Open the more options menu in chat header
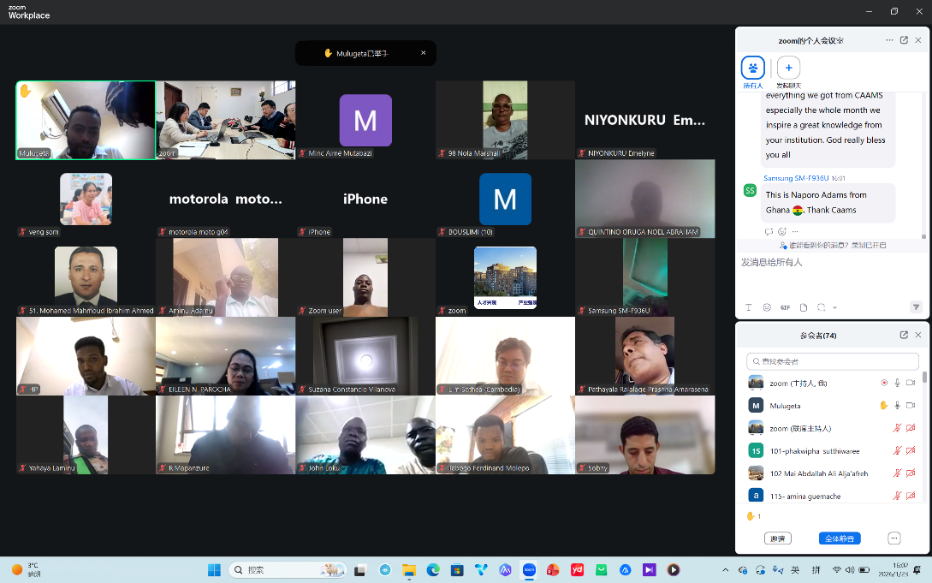The width and height of the screenshot is (932, 583). click(x=889, y=40)
